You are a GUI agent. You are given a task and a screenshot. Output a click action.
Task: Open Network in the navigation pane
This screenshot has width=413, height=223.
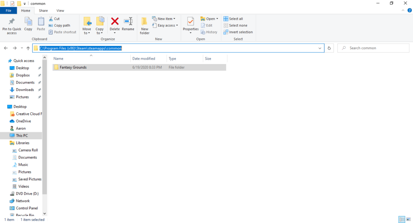point(23,201)
